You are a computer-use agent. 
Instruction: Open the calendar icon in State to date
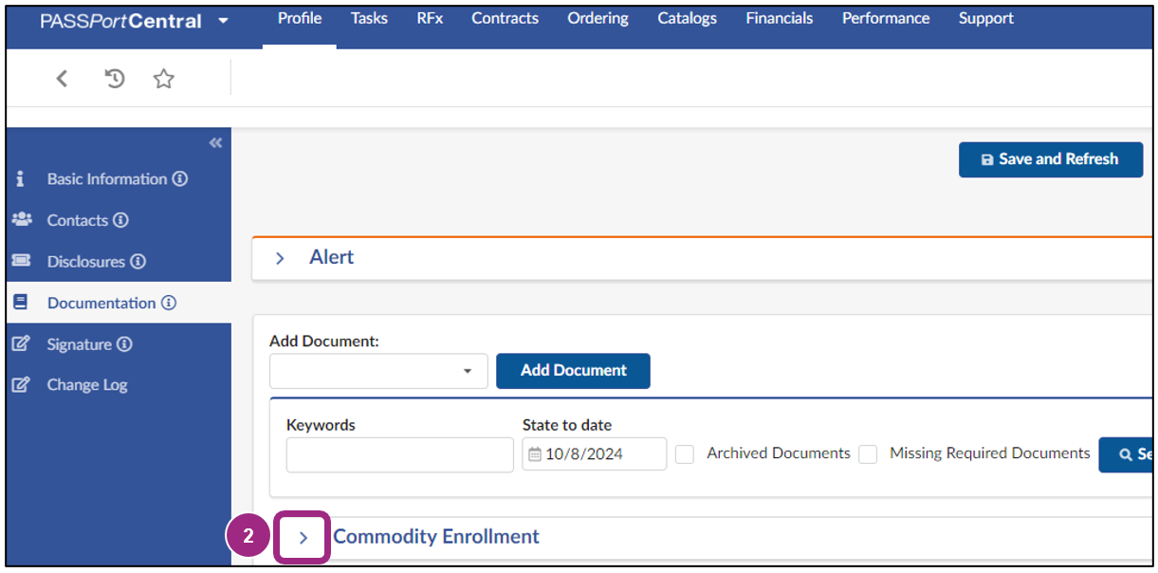(533, 454)
